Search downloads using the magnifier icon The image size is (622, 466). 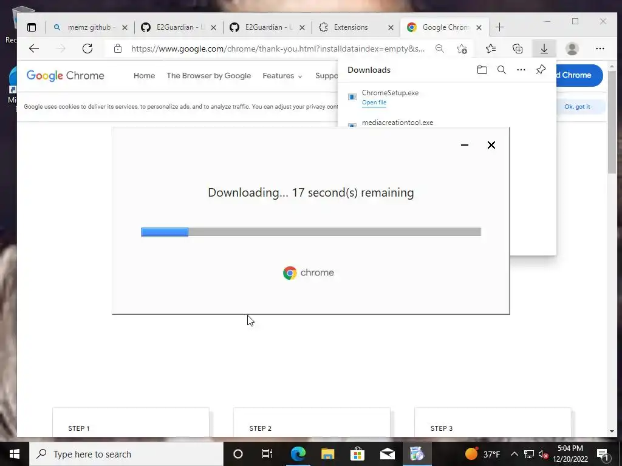pyautogui.click(x=501, y=70)
